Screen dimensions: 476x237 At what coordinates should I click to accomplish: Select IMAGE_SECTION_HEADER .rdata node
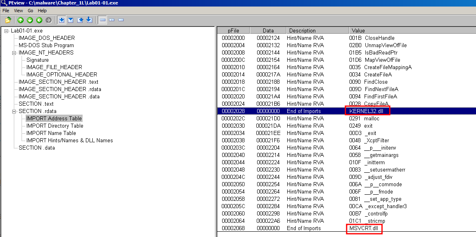click(x=60, y=89)
